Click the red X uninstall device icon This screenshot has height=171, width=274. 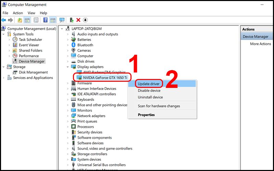(78, 20)
